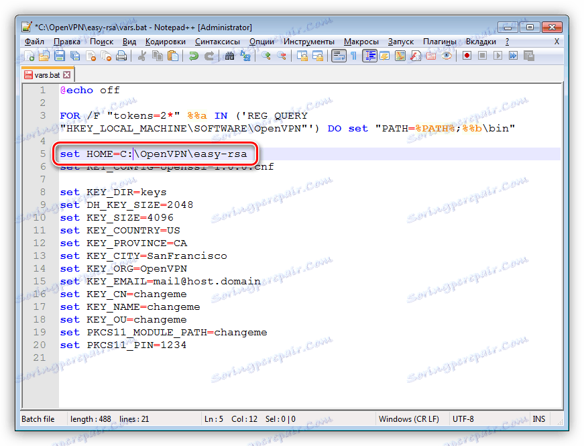This screenshot has height=446, width=584.
Task: Click the Close document toolbar icon
Action: pos(91,56)
